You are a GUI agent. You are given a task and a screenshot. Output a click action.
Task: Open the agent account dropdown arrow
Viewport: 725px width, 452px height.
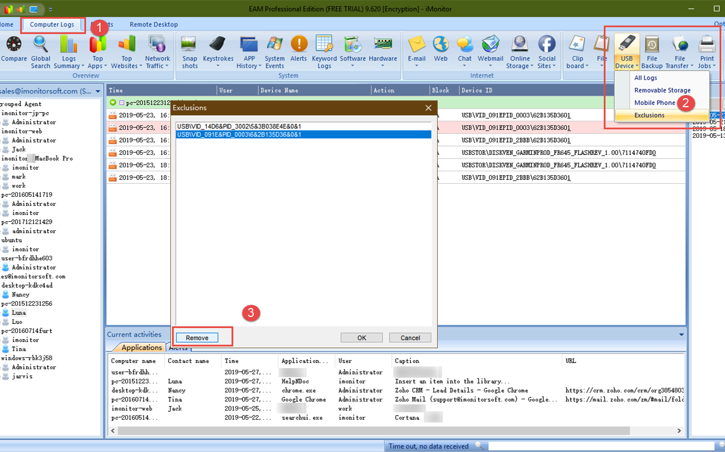click(98, 91)
